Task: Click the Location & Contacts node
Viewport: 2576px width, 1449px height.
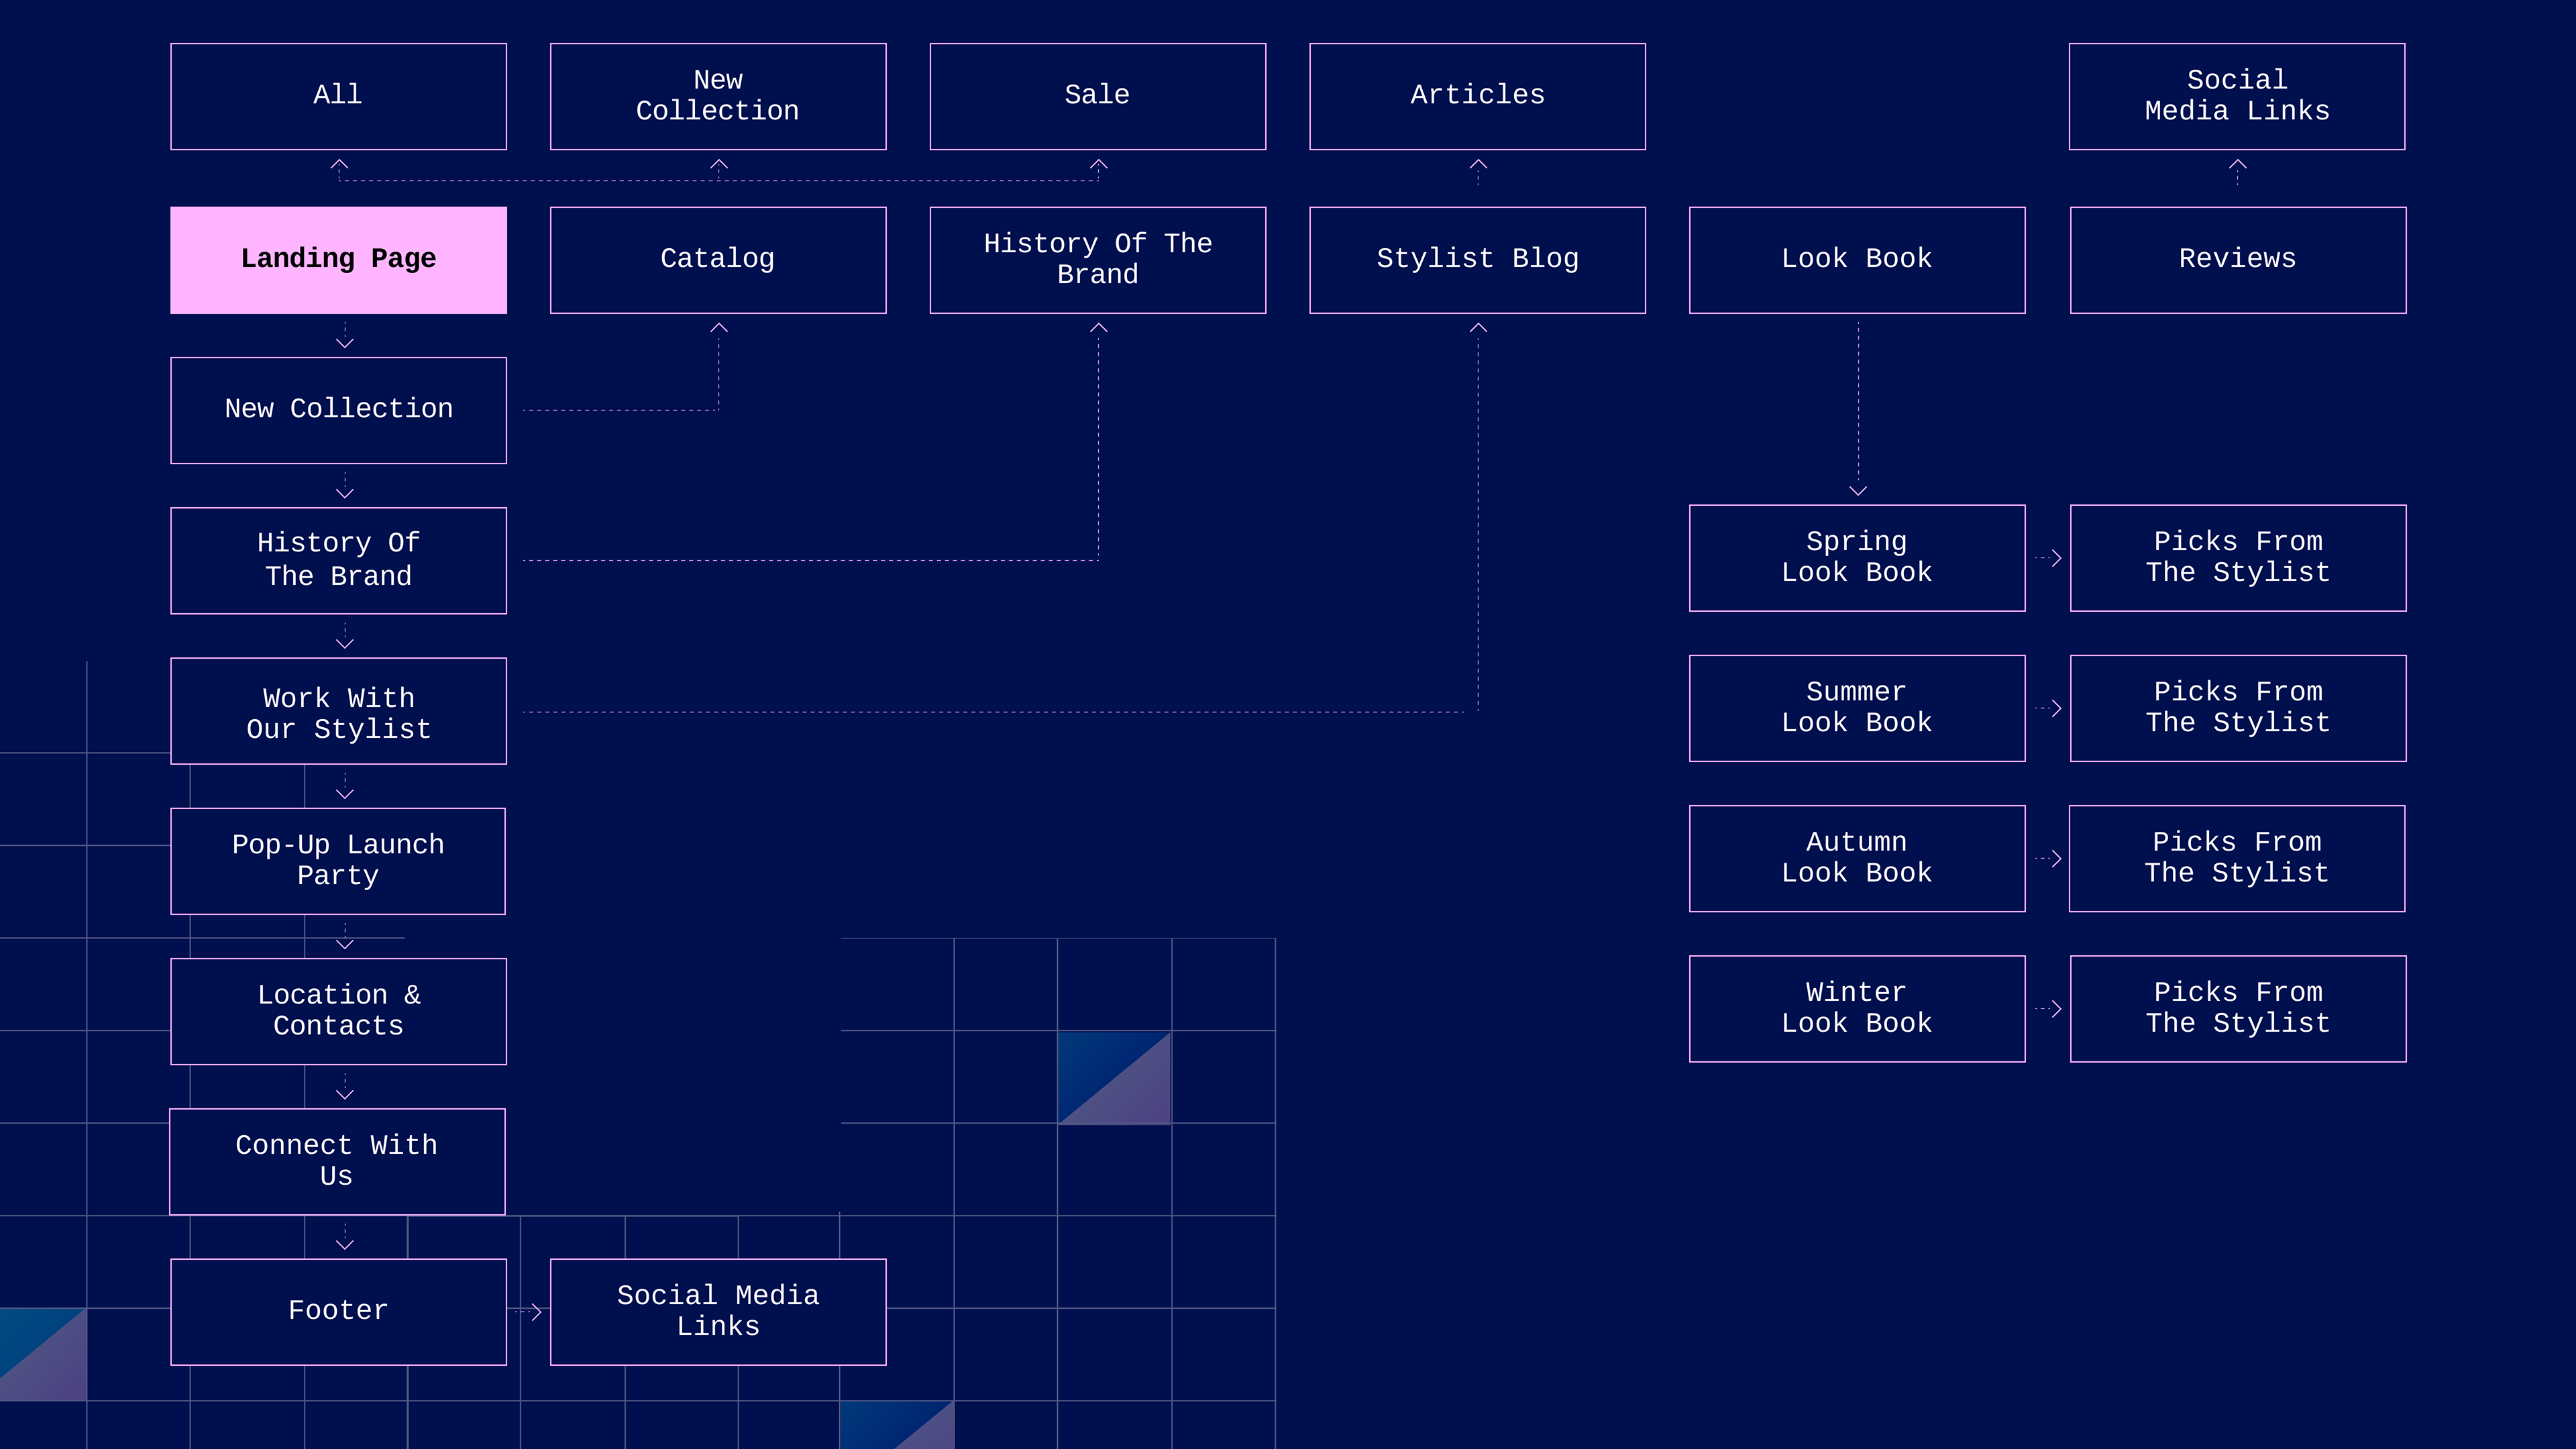Action: 338,1010
